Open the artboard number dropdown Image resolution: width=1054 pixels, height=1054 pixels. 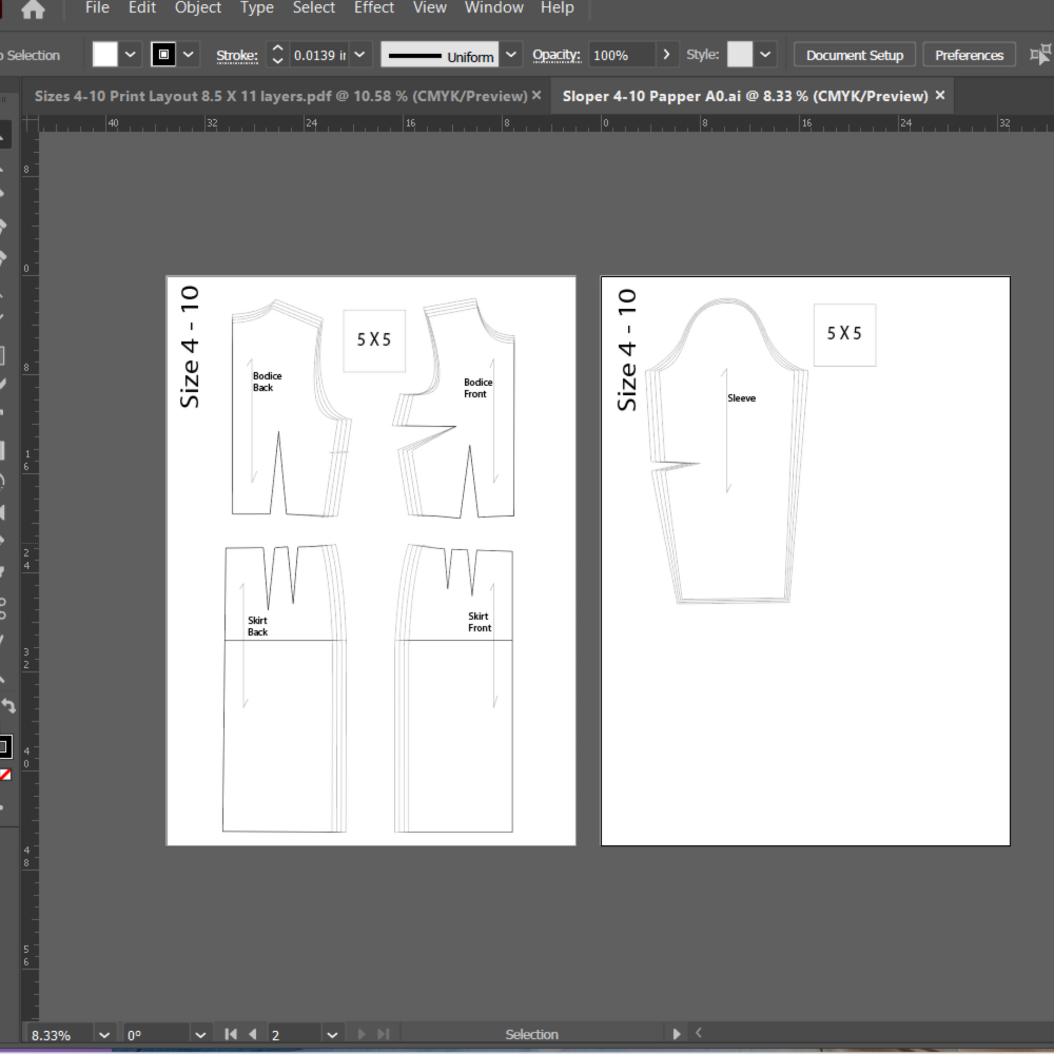(x=332, y=1035)
